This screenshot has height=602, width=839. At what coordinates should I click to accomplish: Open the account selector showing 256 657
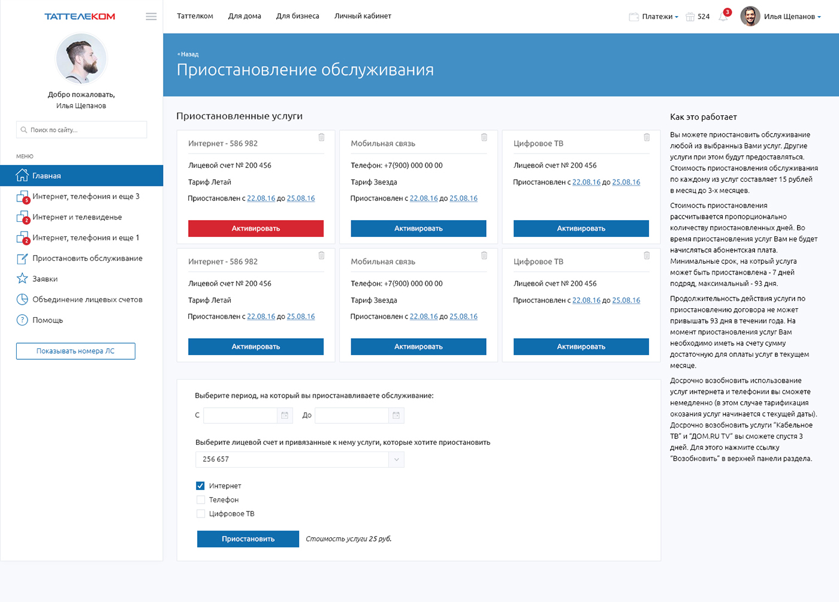(300, 459)
